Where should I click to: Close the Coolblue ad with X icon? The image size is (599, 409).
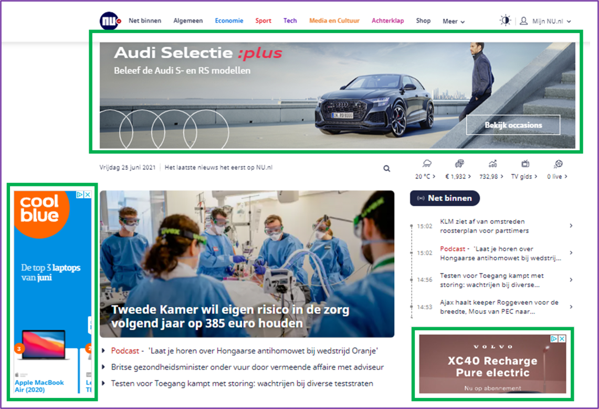click(88, 195)
